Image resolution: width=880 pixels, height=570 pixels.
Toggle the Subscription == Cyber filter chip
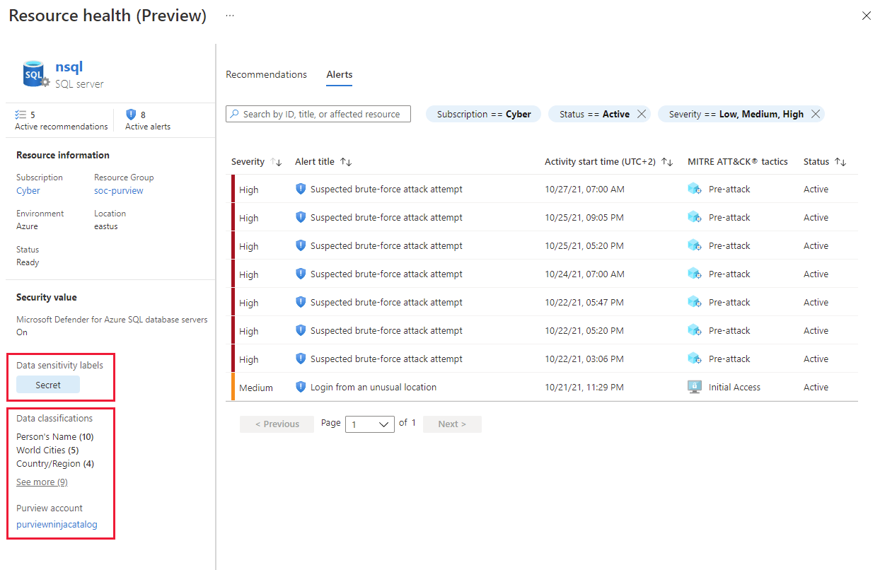pos(483,113)
